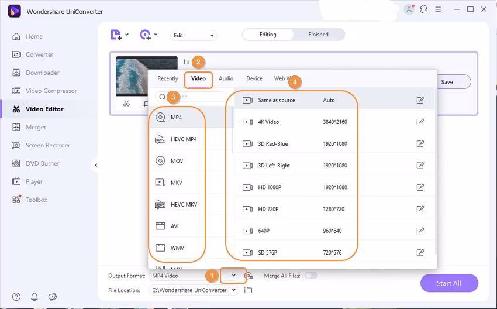The image size is (497, 309).
Task: Launch Screen Recorder from sidebar
Action: pyautogui.click(x=41, y=145)
